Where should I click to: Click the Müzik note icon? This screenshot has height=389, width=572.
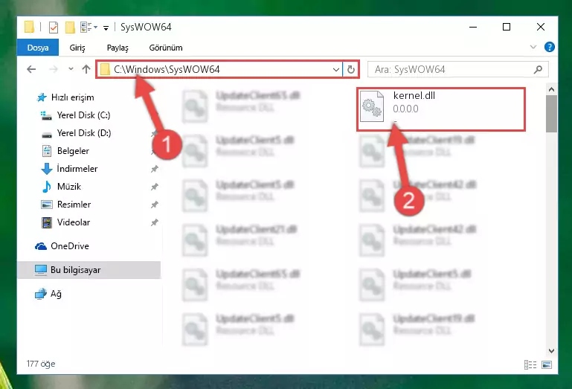(47, 187)
